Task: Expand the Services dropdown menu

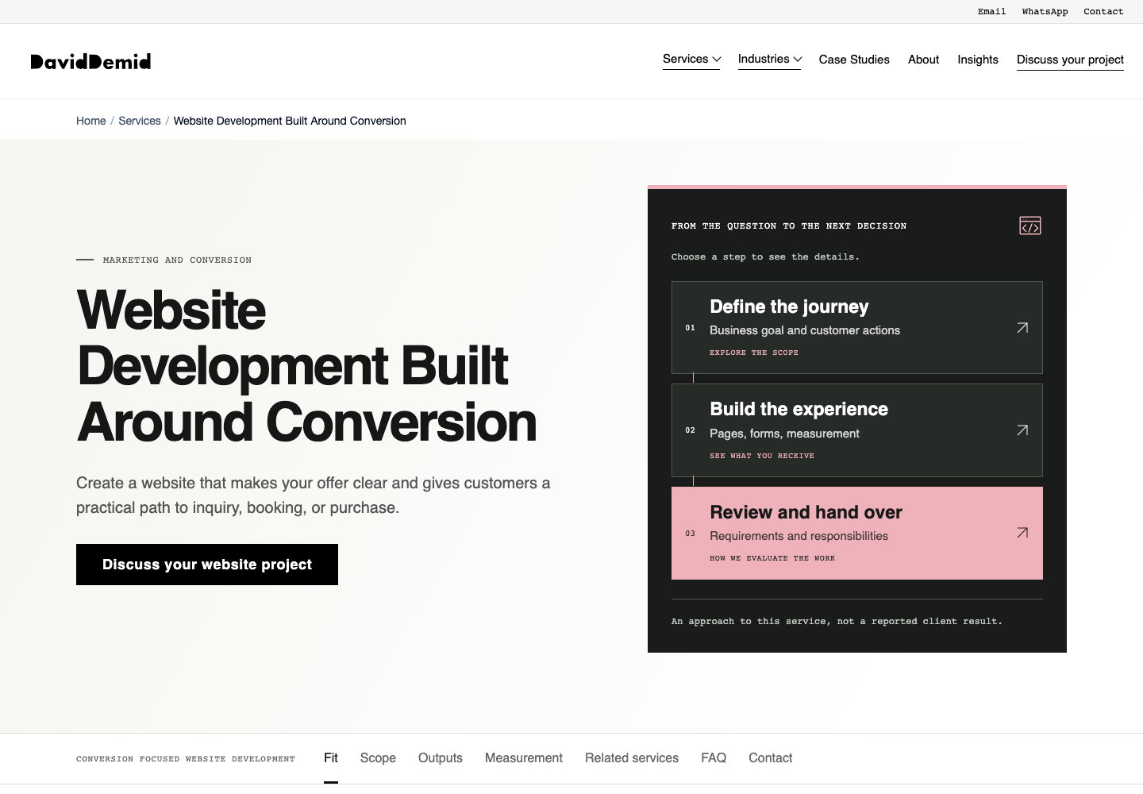Action: pos(691,60)
